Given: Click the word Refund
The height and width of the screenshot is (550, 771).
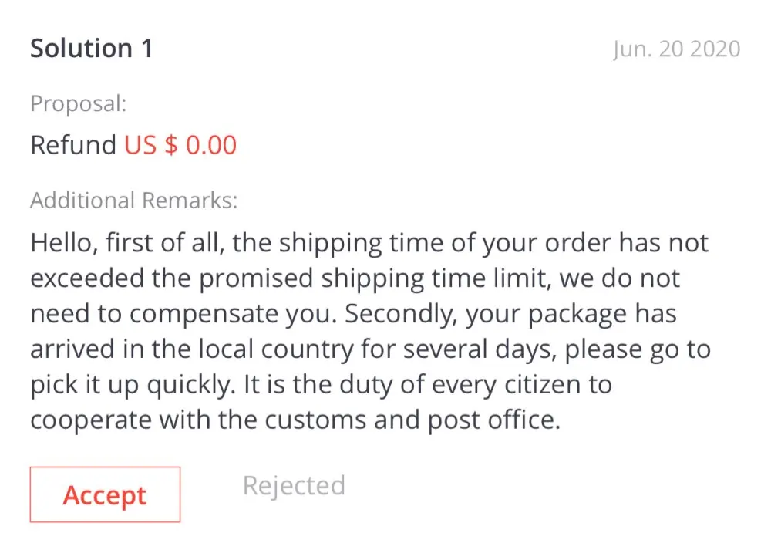Looking at the screenshot, I should [x=73, y=145].
